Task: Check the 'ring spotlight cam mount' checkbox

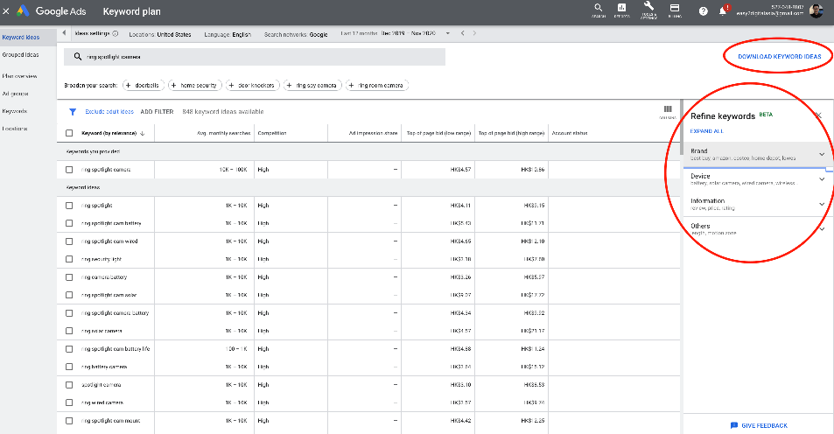Action: click(x=69, y=421)
